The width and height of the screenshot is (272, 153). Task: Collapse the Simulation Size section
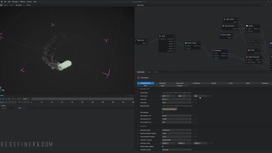(139, 89)
